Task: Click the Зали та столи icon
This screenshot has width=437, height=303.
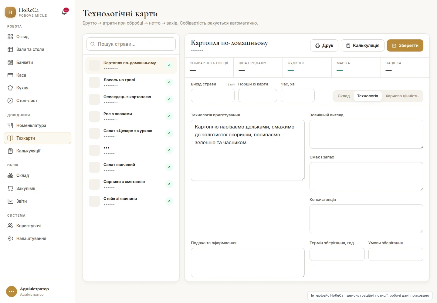Action: (10, 49)
